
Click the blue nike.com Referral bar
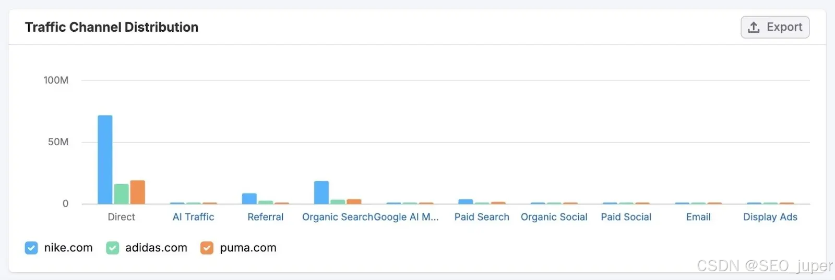pos(249,199)
